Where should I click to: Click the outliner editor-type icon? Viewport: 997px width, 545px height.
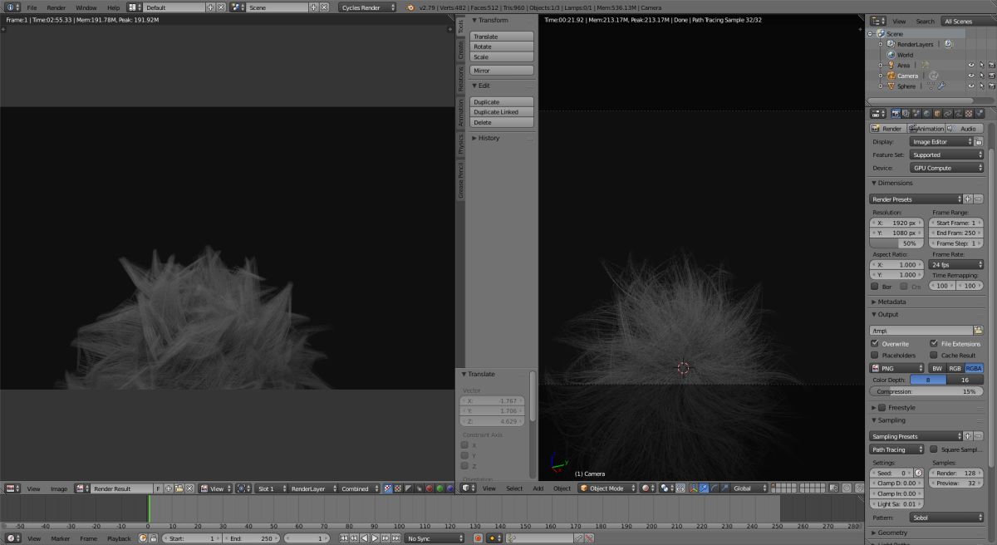tap(877, 22)
